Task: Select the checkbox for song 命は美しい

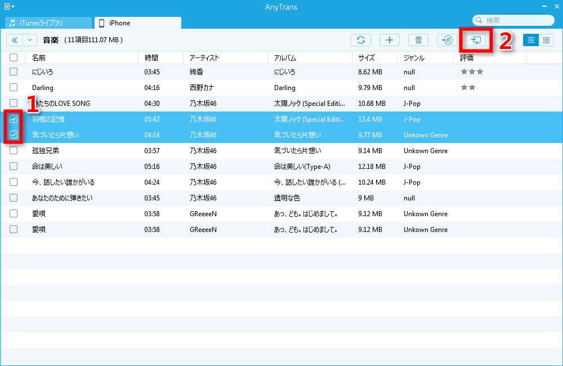Action: click(14, 166)
